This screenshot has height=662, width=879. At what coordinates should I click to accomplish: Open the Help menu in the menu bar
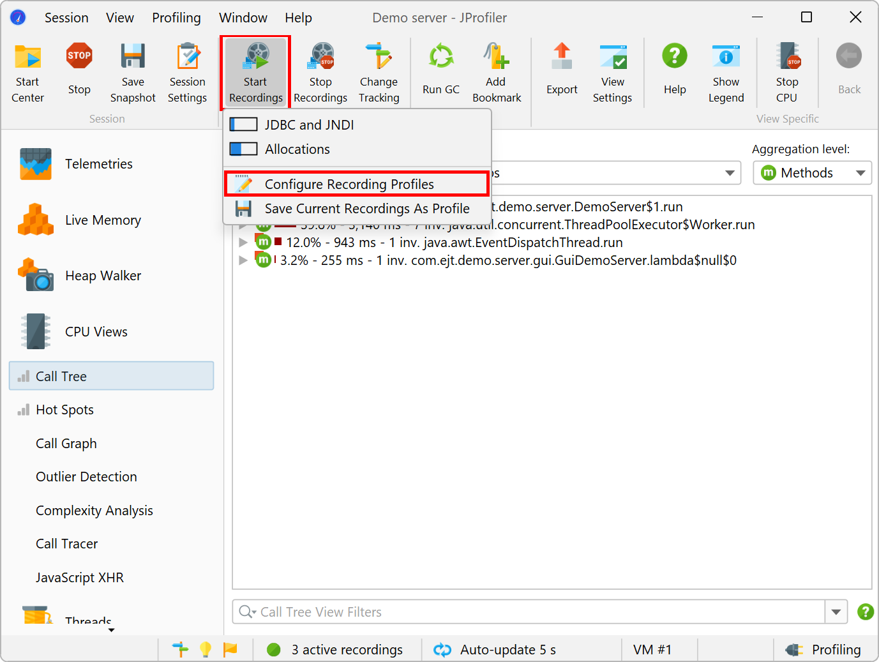click(x=298, y=18)
